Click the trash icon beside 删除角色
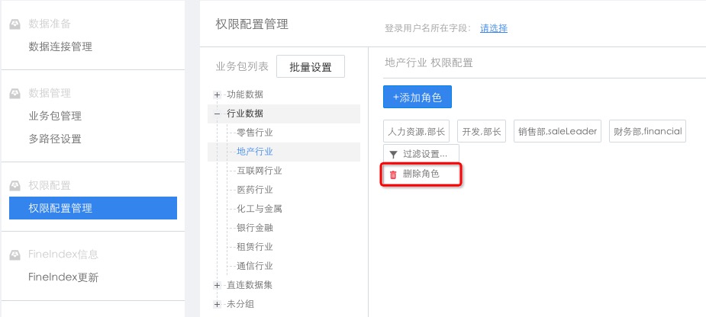 click(x=393, y=175)
